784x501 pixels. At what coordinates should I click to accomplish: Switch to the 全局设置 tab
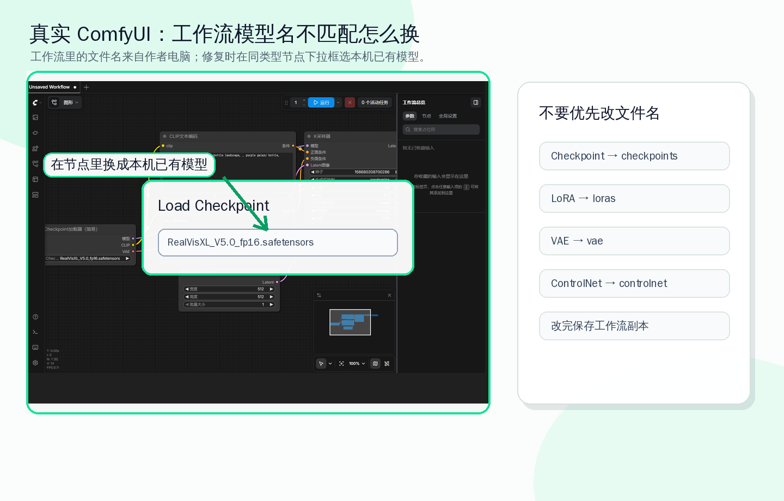tap(448, 116)
